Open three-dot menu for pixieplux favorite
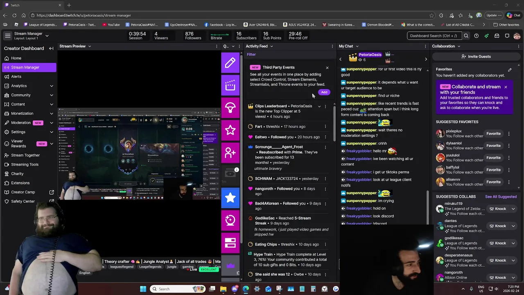This screenshot has width=524, height=295. 509,134
